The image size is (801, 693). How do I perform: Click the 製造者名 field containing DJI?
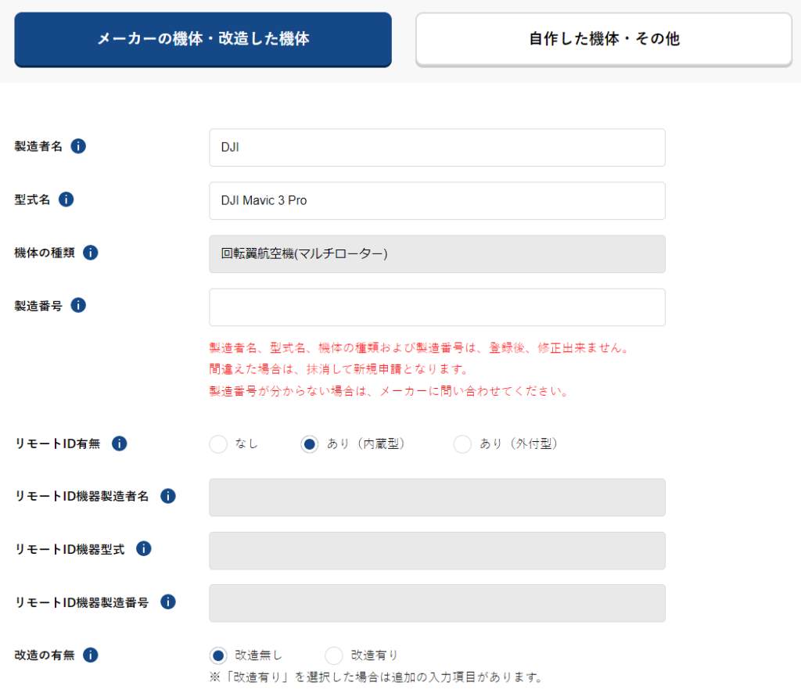coord(436,147)
